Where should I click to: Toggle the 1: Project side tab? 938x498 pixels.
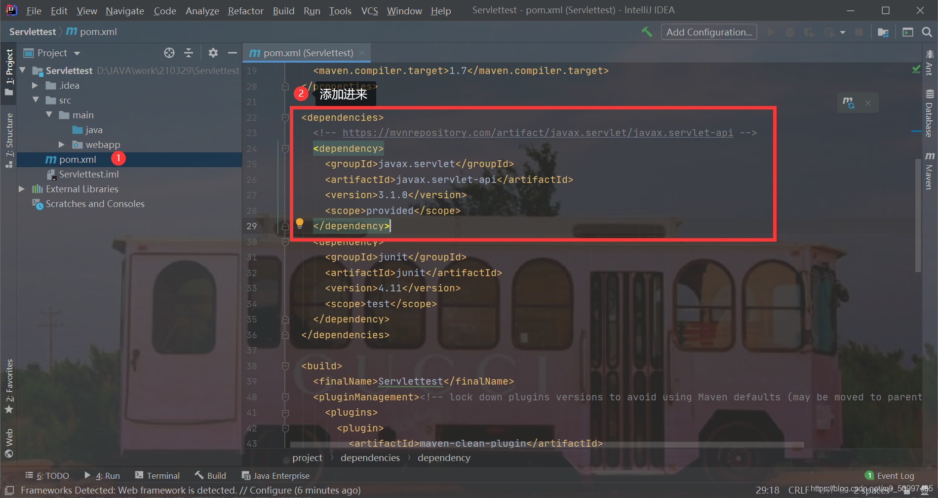click(9, 72)
